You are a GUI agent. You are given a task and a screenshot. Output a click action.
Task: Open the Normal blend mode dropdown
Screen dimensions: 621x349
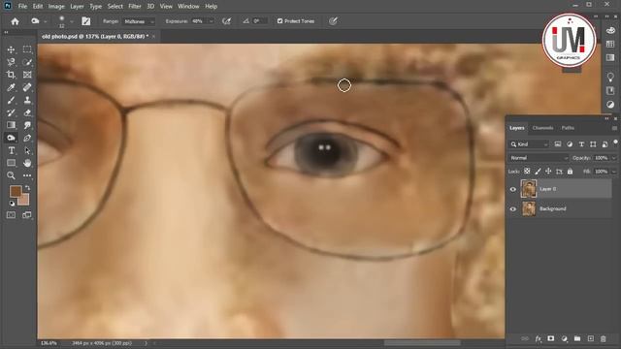[539, 158]
